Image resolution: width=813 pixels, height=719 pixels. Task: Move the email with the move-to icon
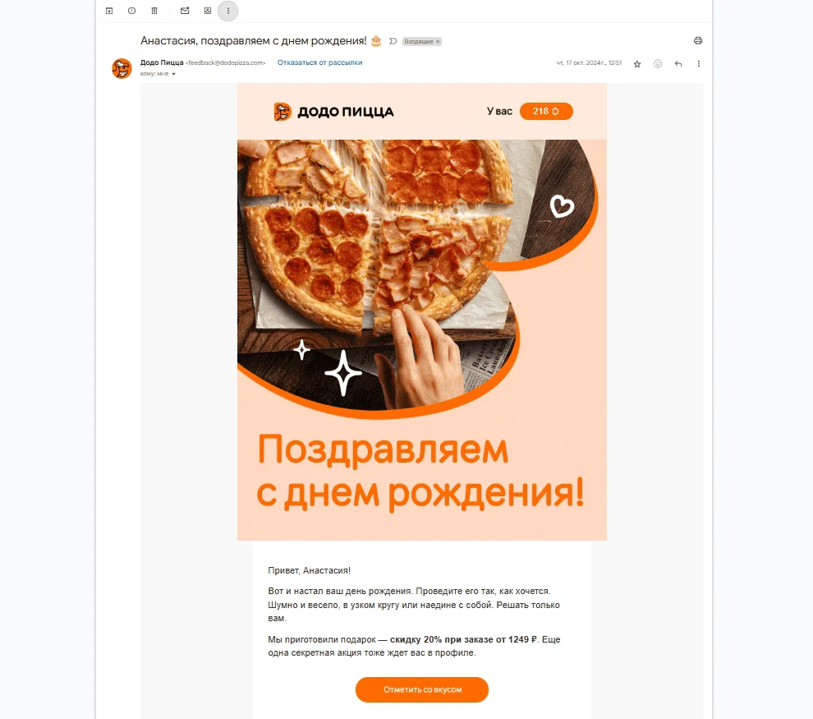(208, 11)
